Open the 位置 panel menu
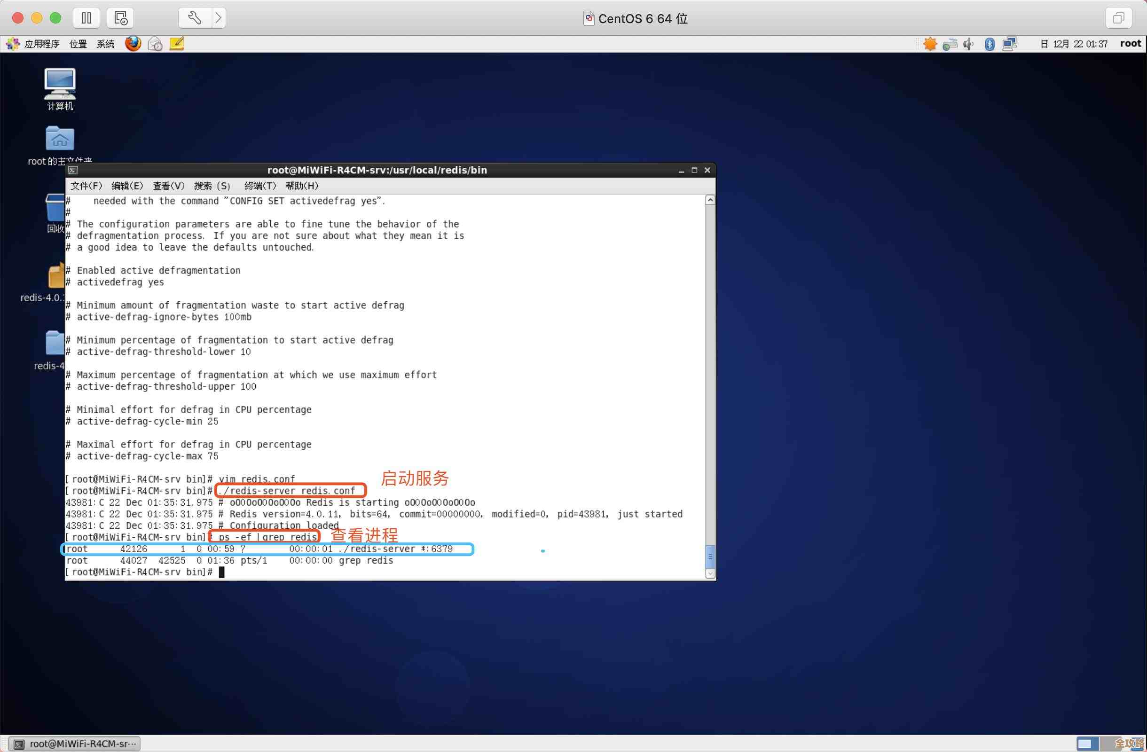The width and height of the screenshot is (1147, 752). pyautogui.click(x=78, y=44)
